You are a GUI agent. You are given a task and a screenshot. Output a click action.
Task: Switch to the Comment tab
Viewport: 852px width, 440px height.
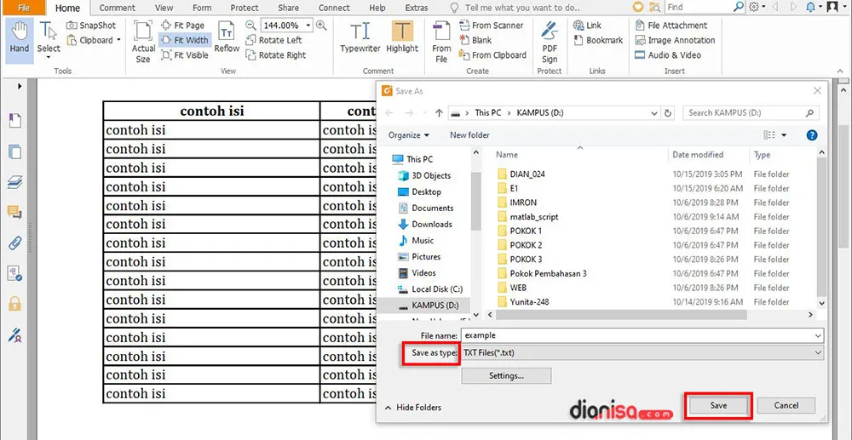[118, 8]
